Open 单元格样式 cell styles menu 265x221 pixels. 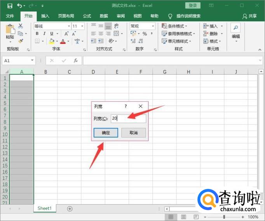pyautogui.click(x=176, y=41)
